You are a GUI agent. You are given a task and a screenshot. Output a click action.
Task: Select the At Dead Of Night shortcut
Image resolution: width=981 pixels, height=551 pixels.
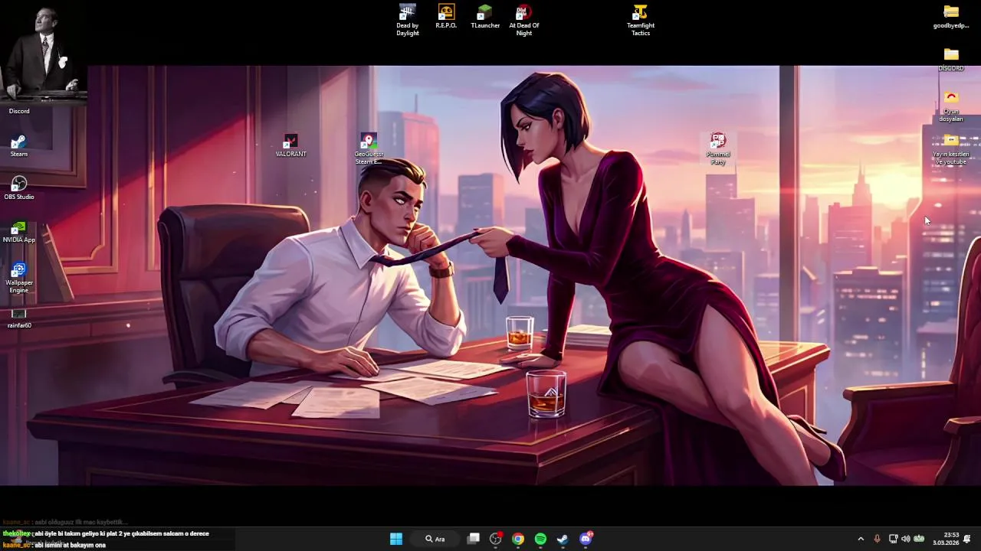point(524,20)
